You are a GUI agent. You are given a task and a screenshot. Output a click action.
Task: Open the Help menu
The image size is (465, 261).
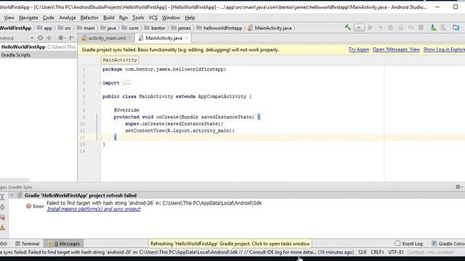pyautogui.click(x=190, y=17)
